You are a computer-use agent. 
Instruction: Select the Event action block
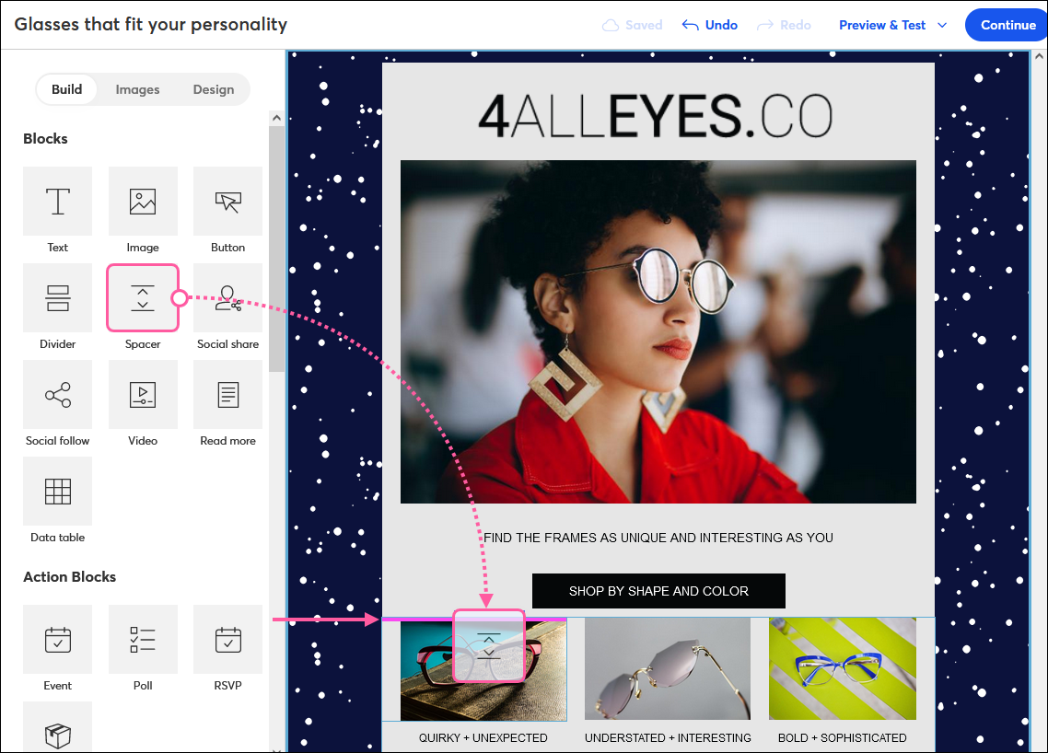pos(57,640)
